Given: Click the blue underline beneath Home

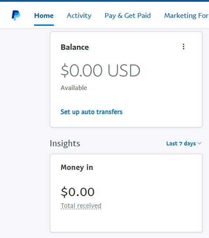Looking at the screenshot, I should (44, 25).
